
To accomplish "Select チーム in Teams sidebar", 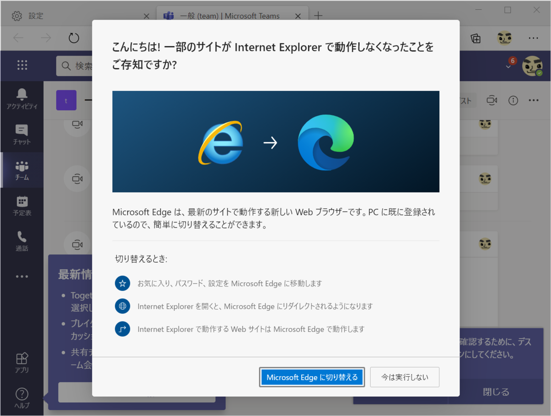I will [22, 170].
